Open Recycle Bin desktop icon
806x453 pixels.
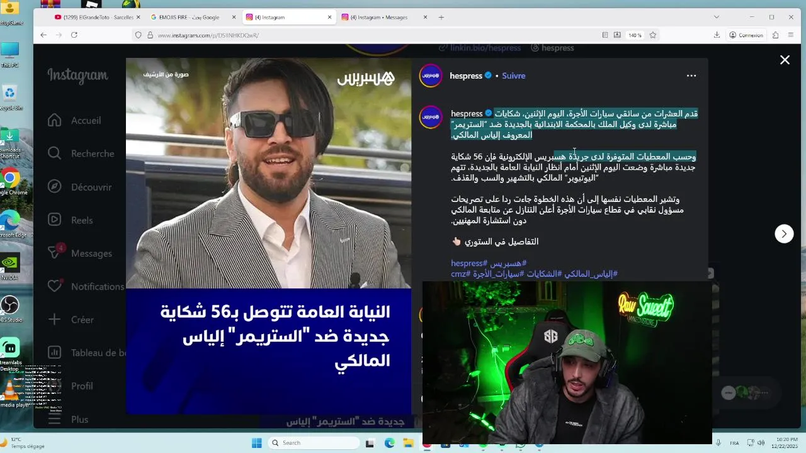tap(10, 98)
